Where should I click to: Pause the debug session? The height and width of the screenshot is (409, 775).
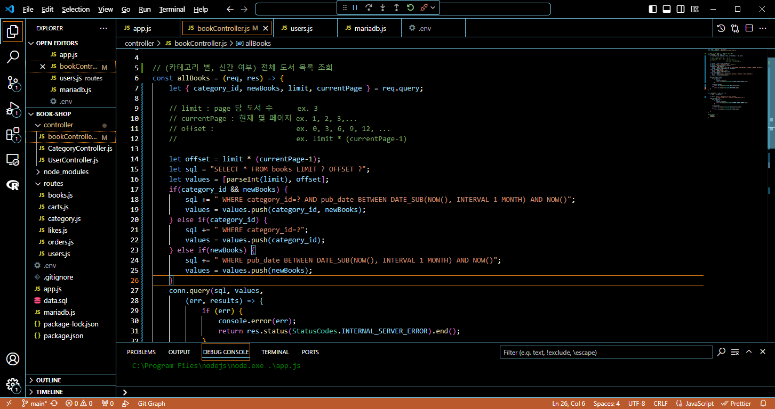pos(355,7)
